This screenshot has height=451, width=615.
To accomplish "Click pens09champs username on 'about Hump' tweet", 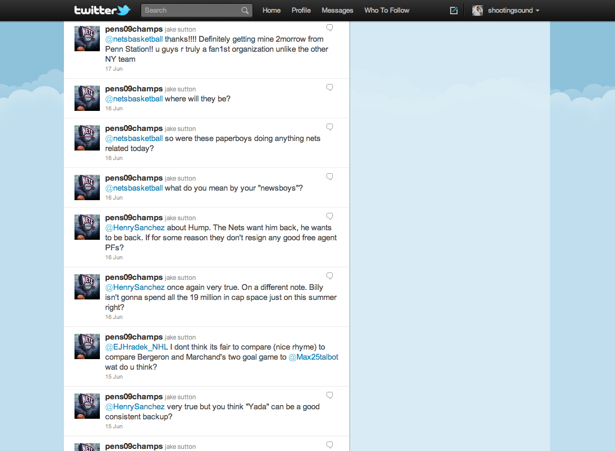I will (134, 218).
